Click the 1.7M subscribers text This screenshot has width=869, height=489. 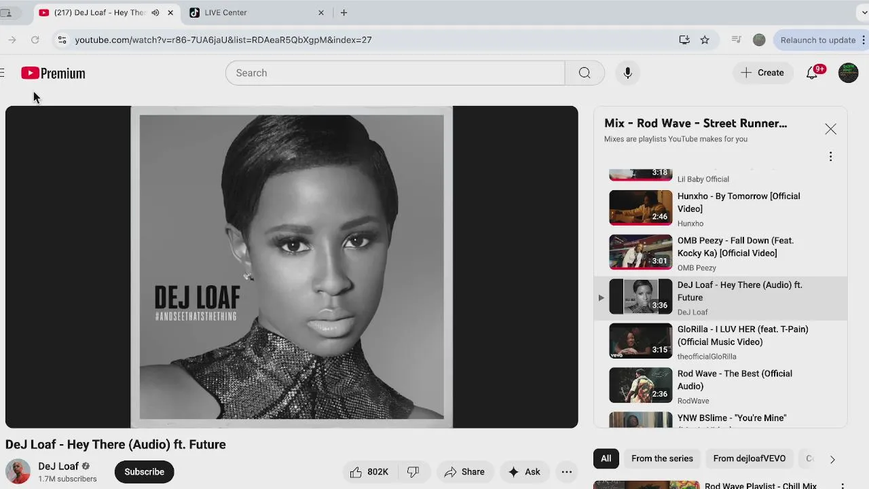[x=67, y=479]
